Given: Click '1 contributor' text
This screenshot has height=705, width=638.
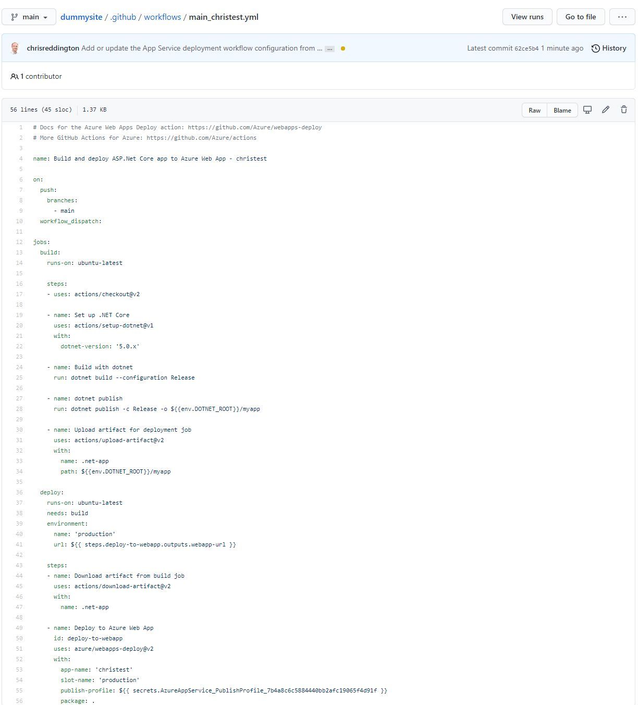Looking at the screenshot, I should pos(41,76).
